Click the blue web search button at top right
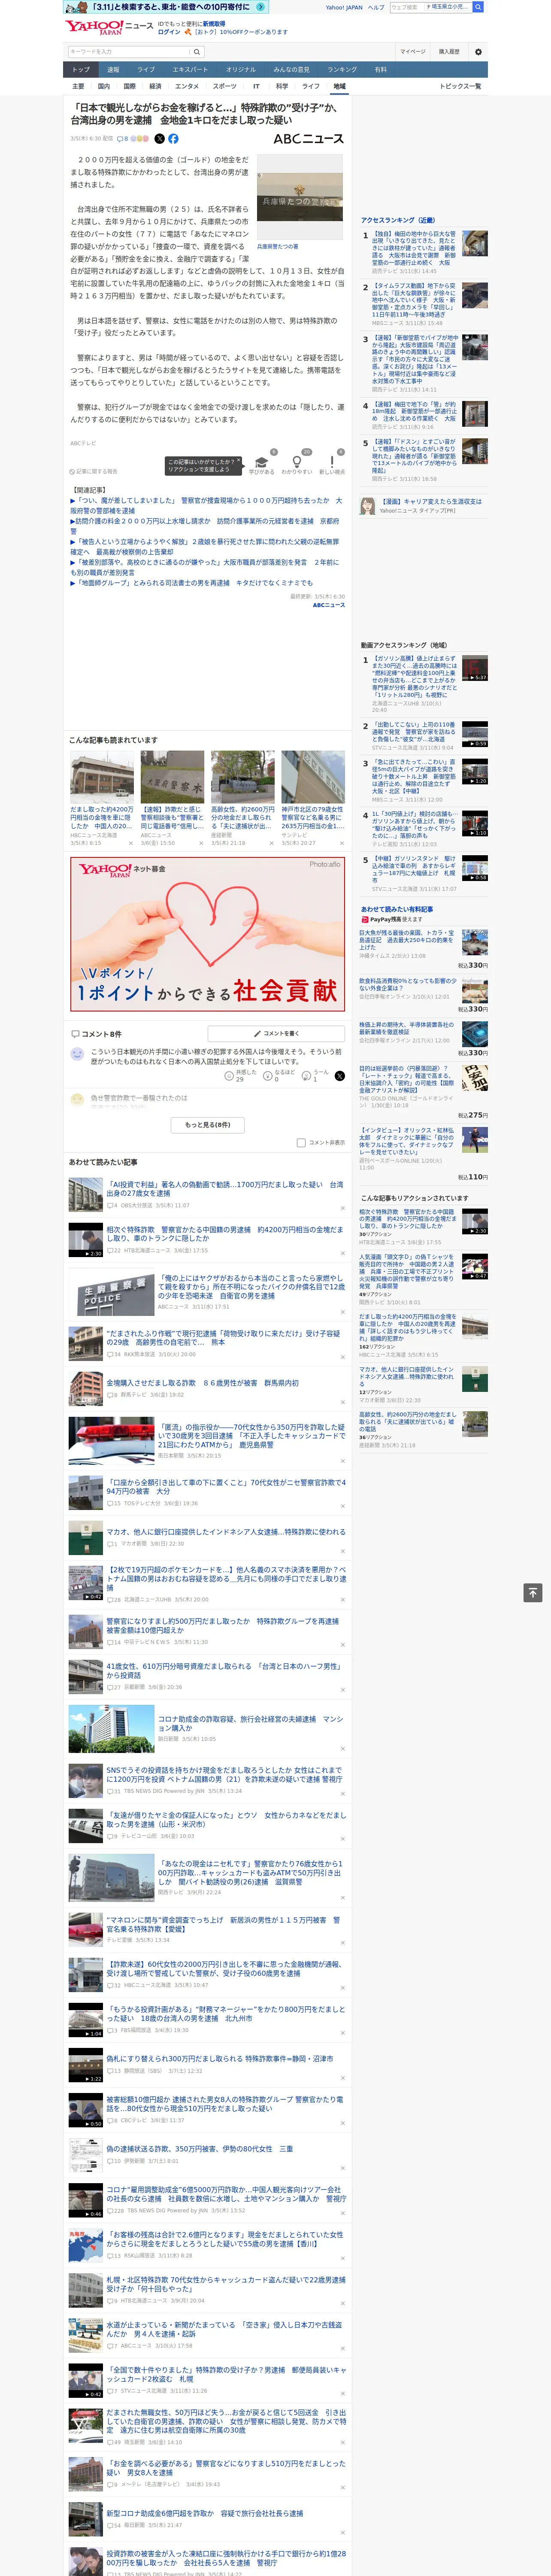The height and width of the screenshot is (2576, 551). pos(478,7)
